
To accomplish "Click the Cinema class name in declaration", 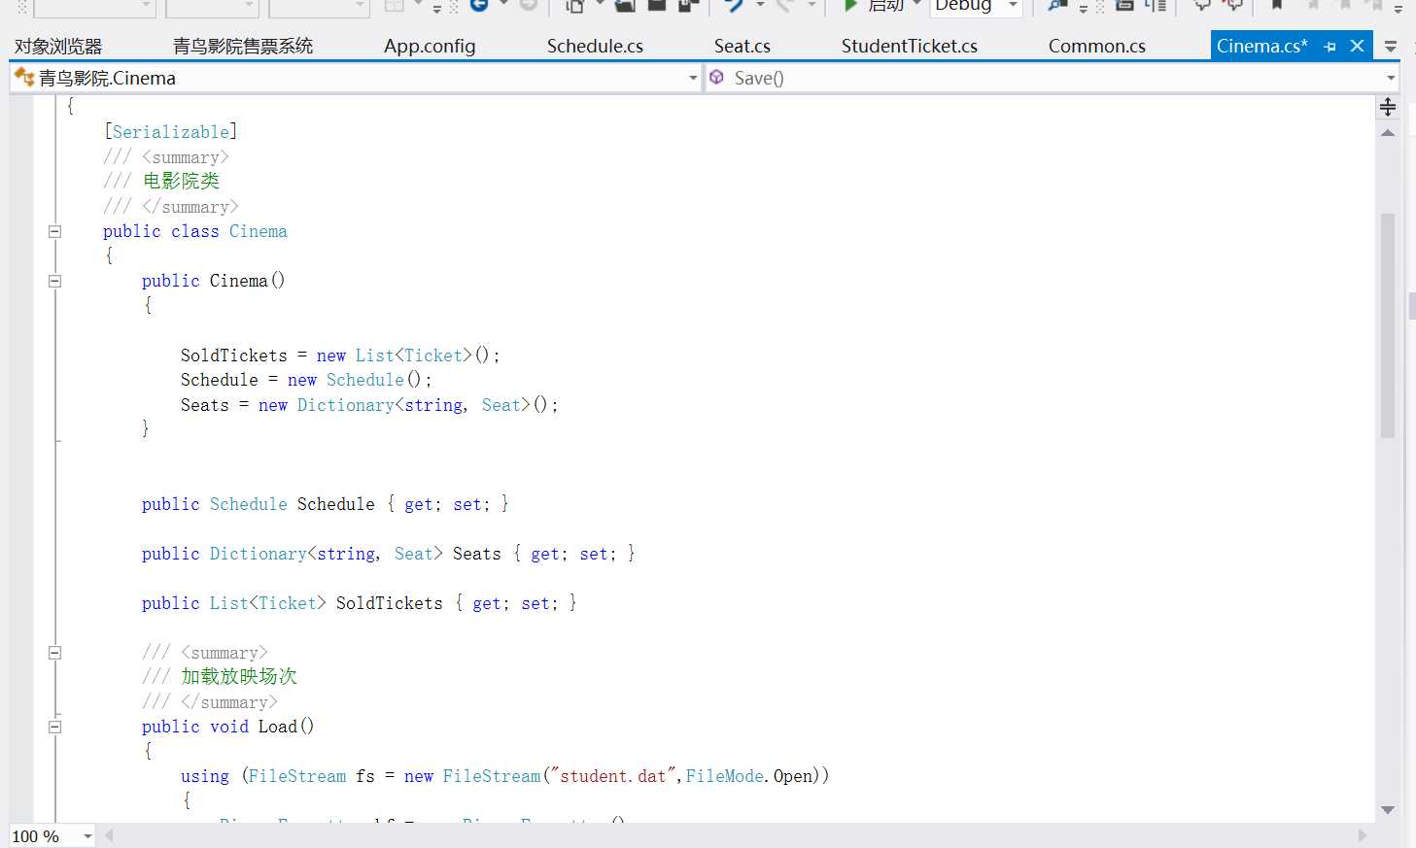I will point(259,231).
